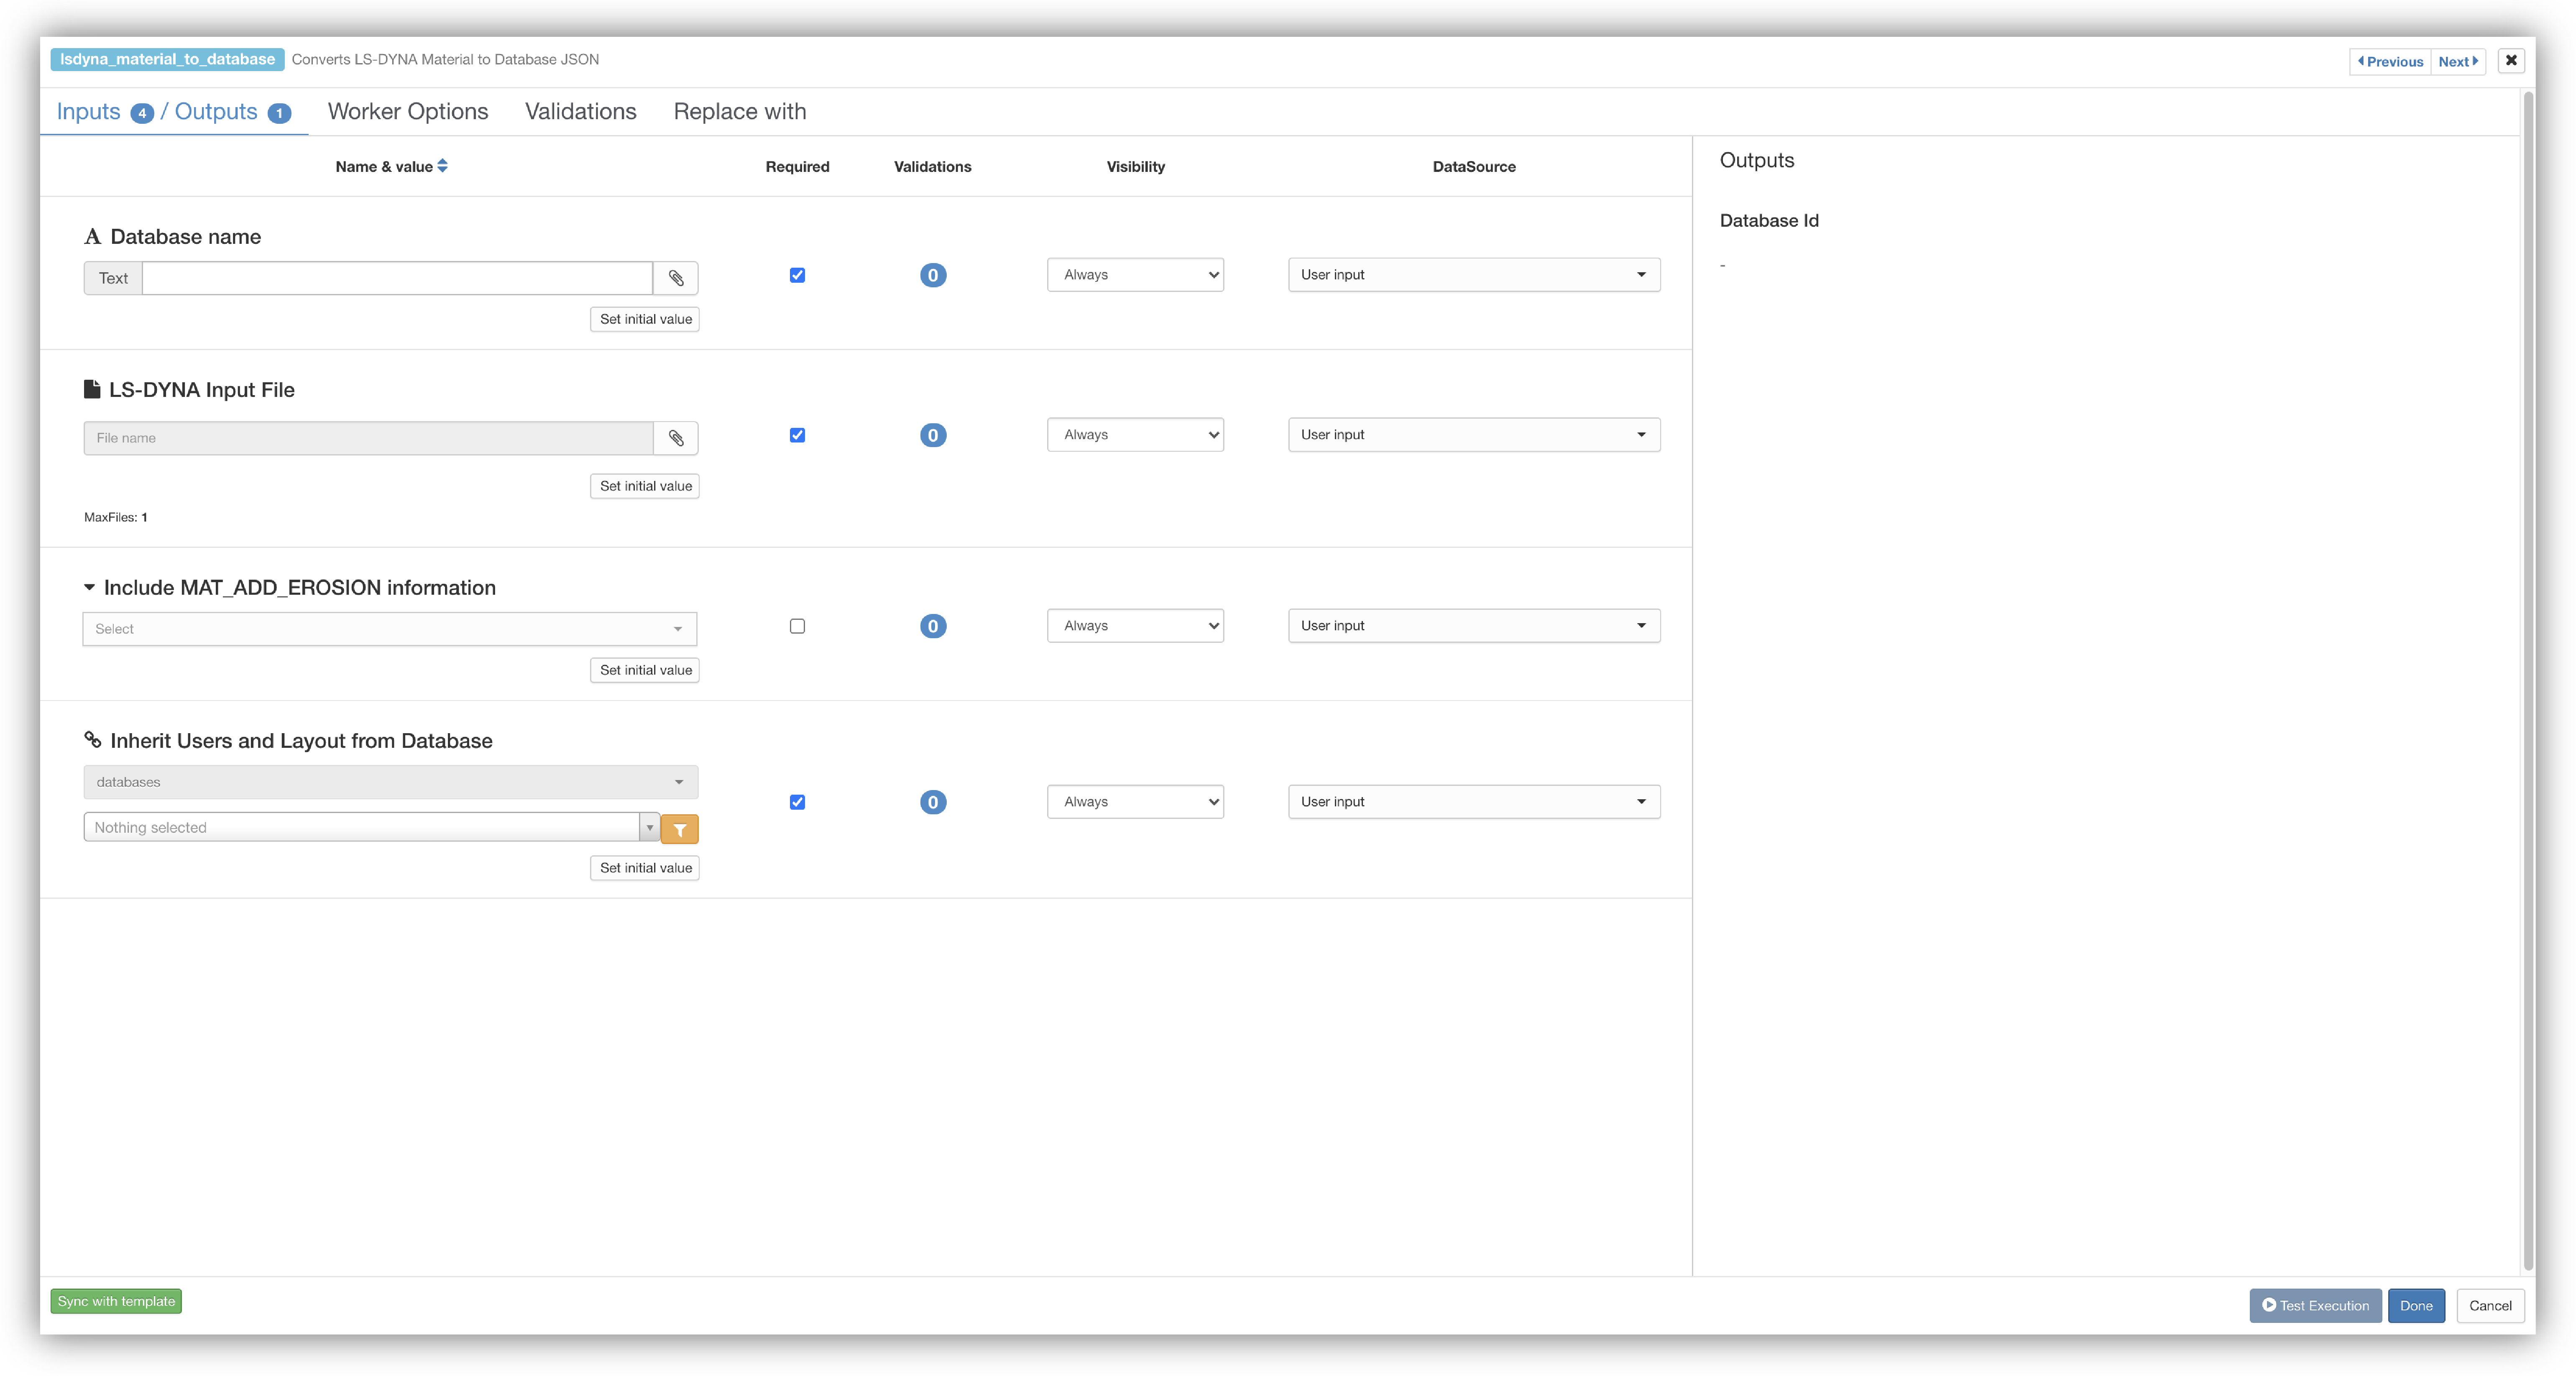Click the lsdyna_material_to_database label

[167, 59]
